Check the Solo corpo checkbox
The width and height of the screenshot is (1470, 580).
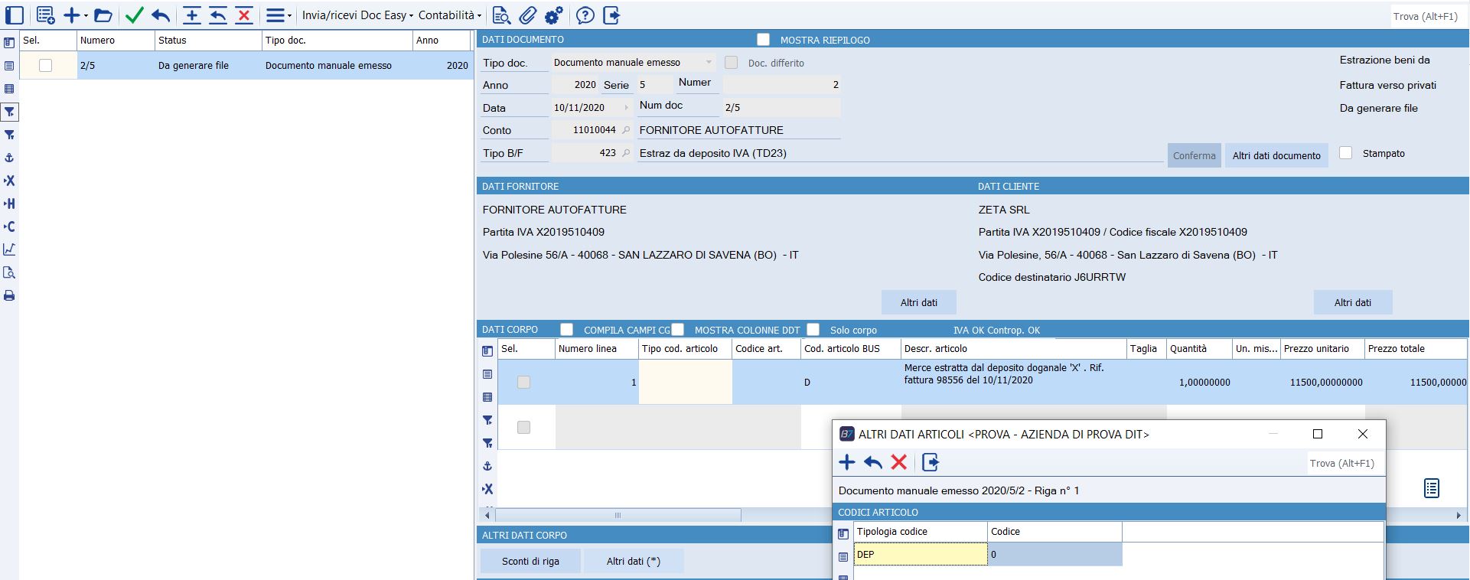coord(813,330)
